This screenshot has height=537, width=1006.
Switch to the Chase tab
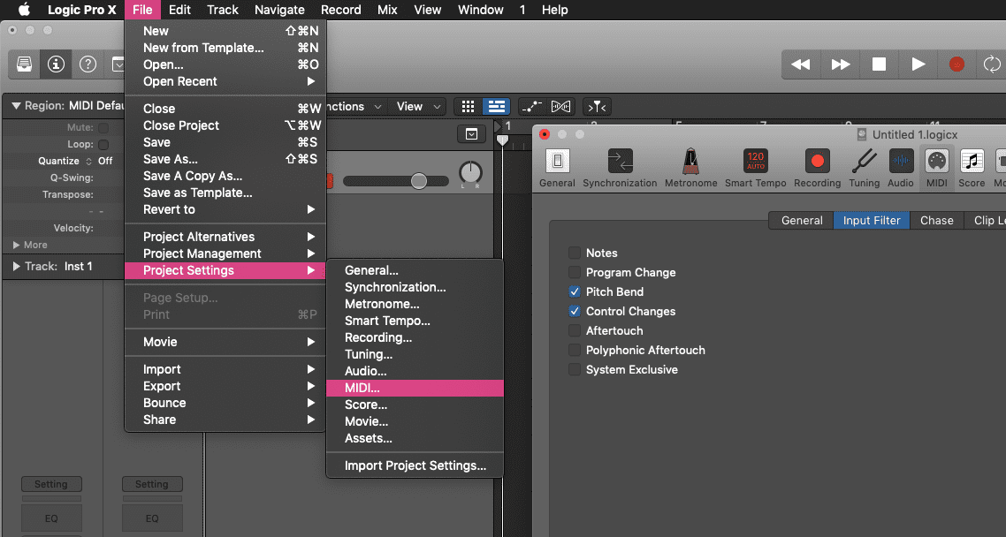pyautogui.click(x=937, y=221)
